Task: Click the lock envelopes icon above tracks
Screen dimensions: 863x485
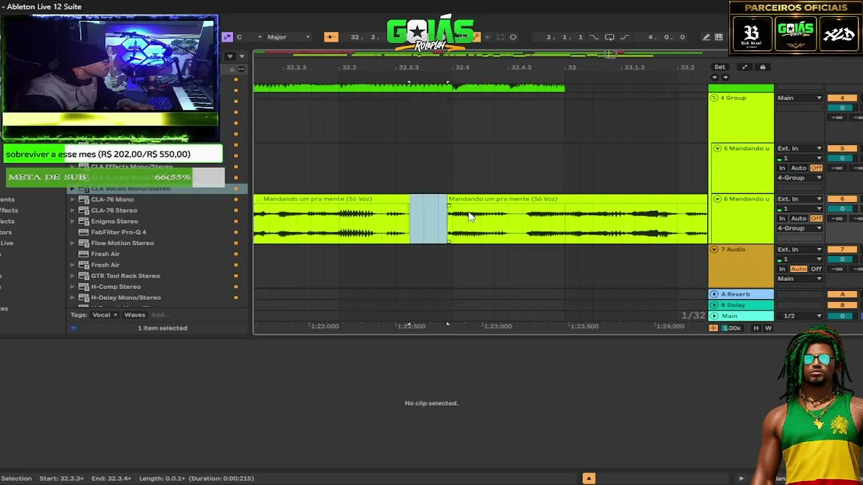Action: click(x=763, y=67)
